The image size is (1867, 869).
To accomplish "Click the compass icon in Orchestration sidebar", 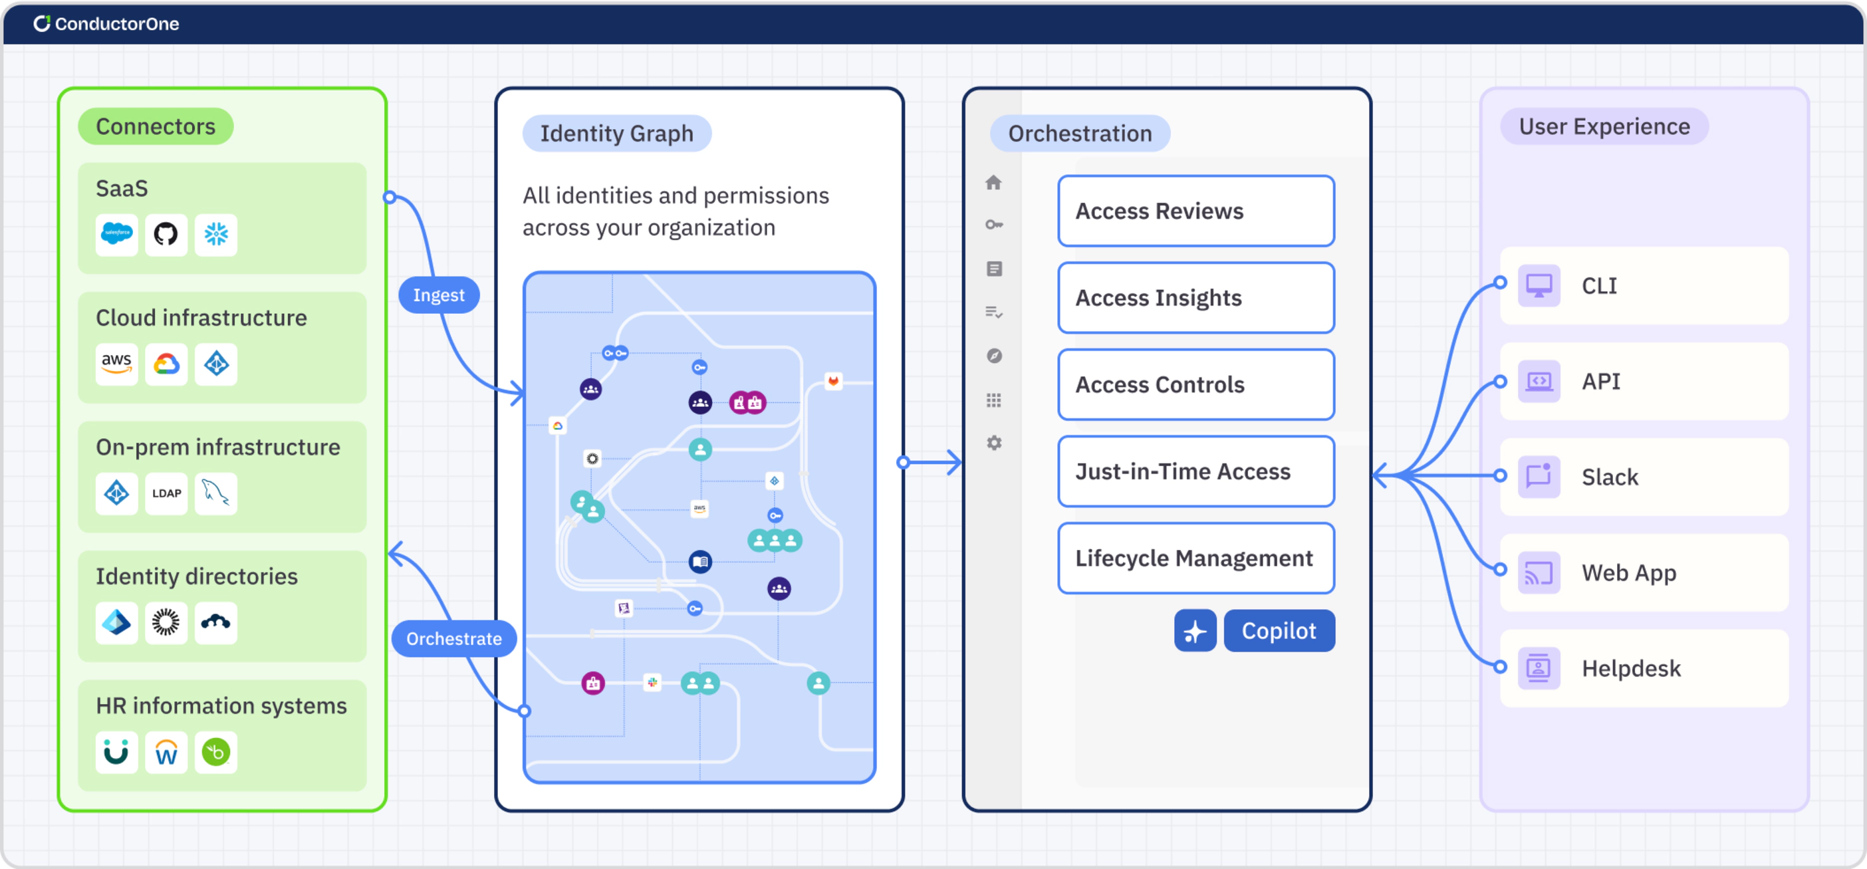I will (993, 356).
